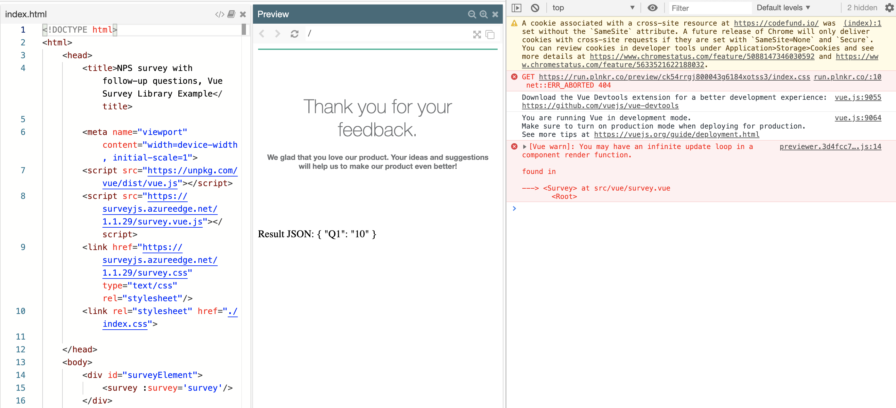
Task: Click the survey.css href URL in code
Action: click(160, 260)
